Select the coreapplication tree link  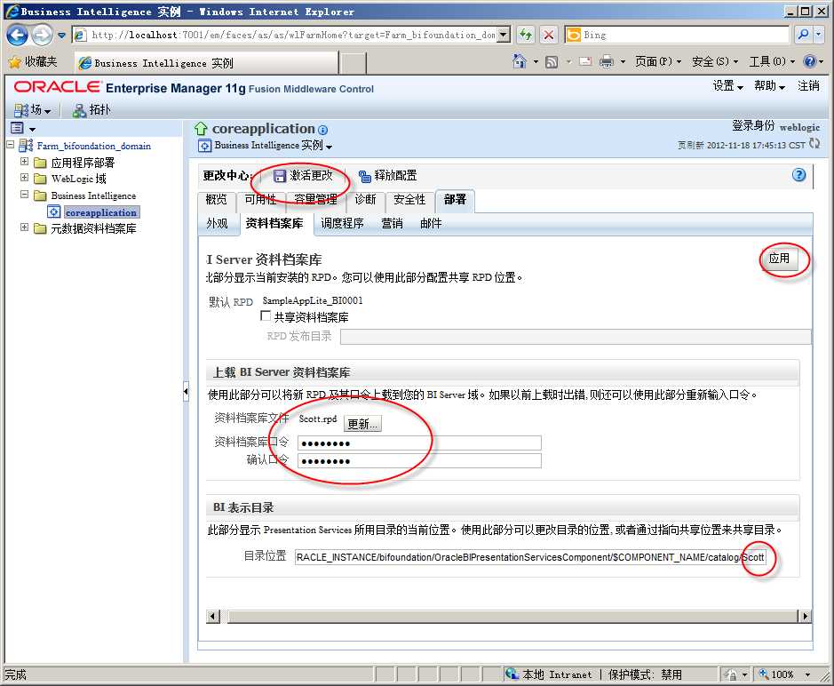(101, 212)
